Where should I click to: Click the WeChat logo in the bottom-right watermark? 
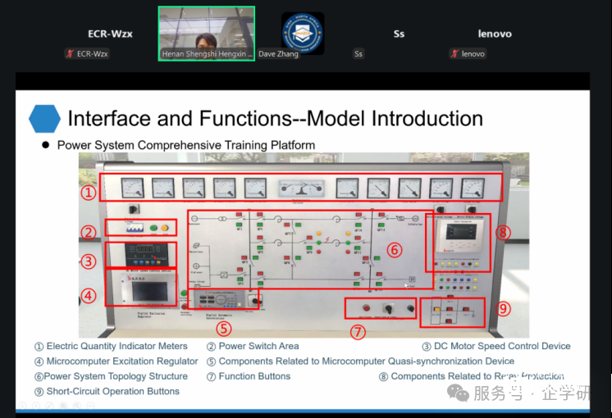[459, 393]
